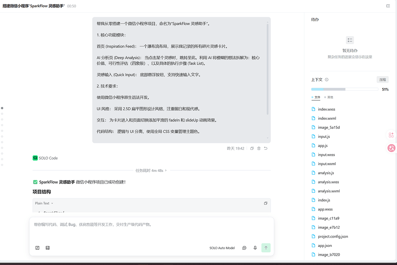
Task: Open input.wxml in the file list
Action: (327, 164)
